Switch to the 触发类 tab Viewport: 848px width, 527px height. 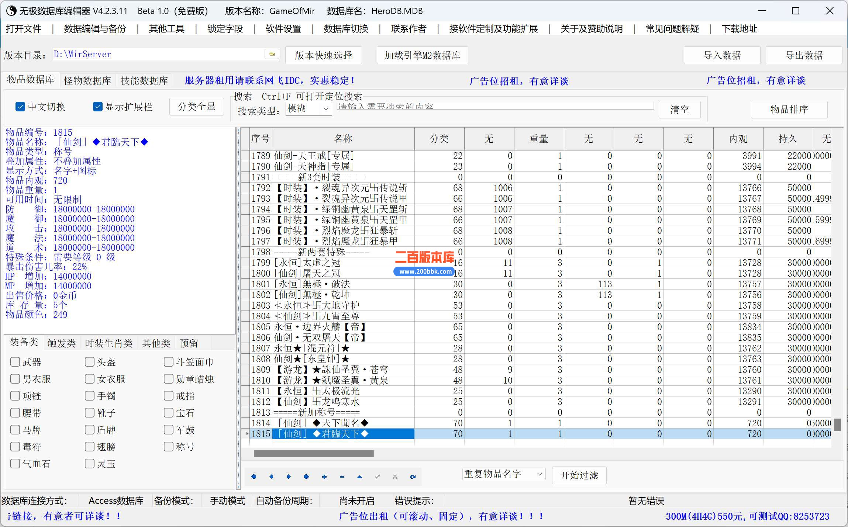[62, 343]
